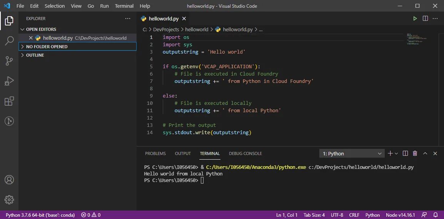Select the helloworld.py editor tab
The height and width of the screenshot is (219, 444).
pos(164,19)
